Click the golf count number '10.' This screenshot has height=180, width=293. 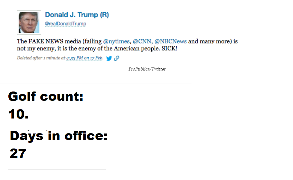pos(19,114)
